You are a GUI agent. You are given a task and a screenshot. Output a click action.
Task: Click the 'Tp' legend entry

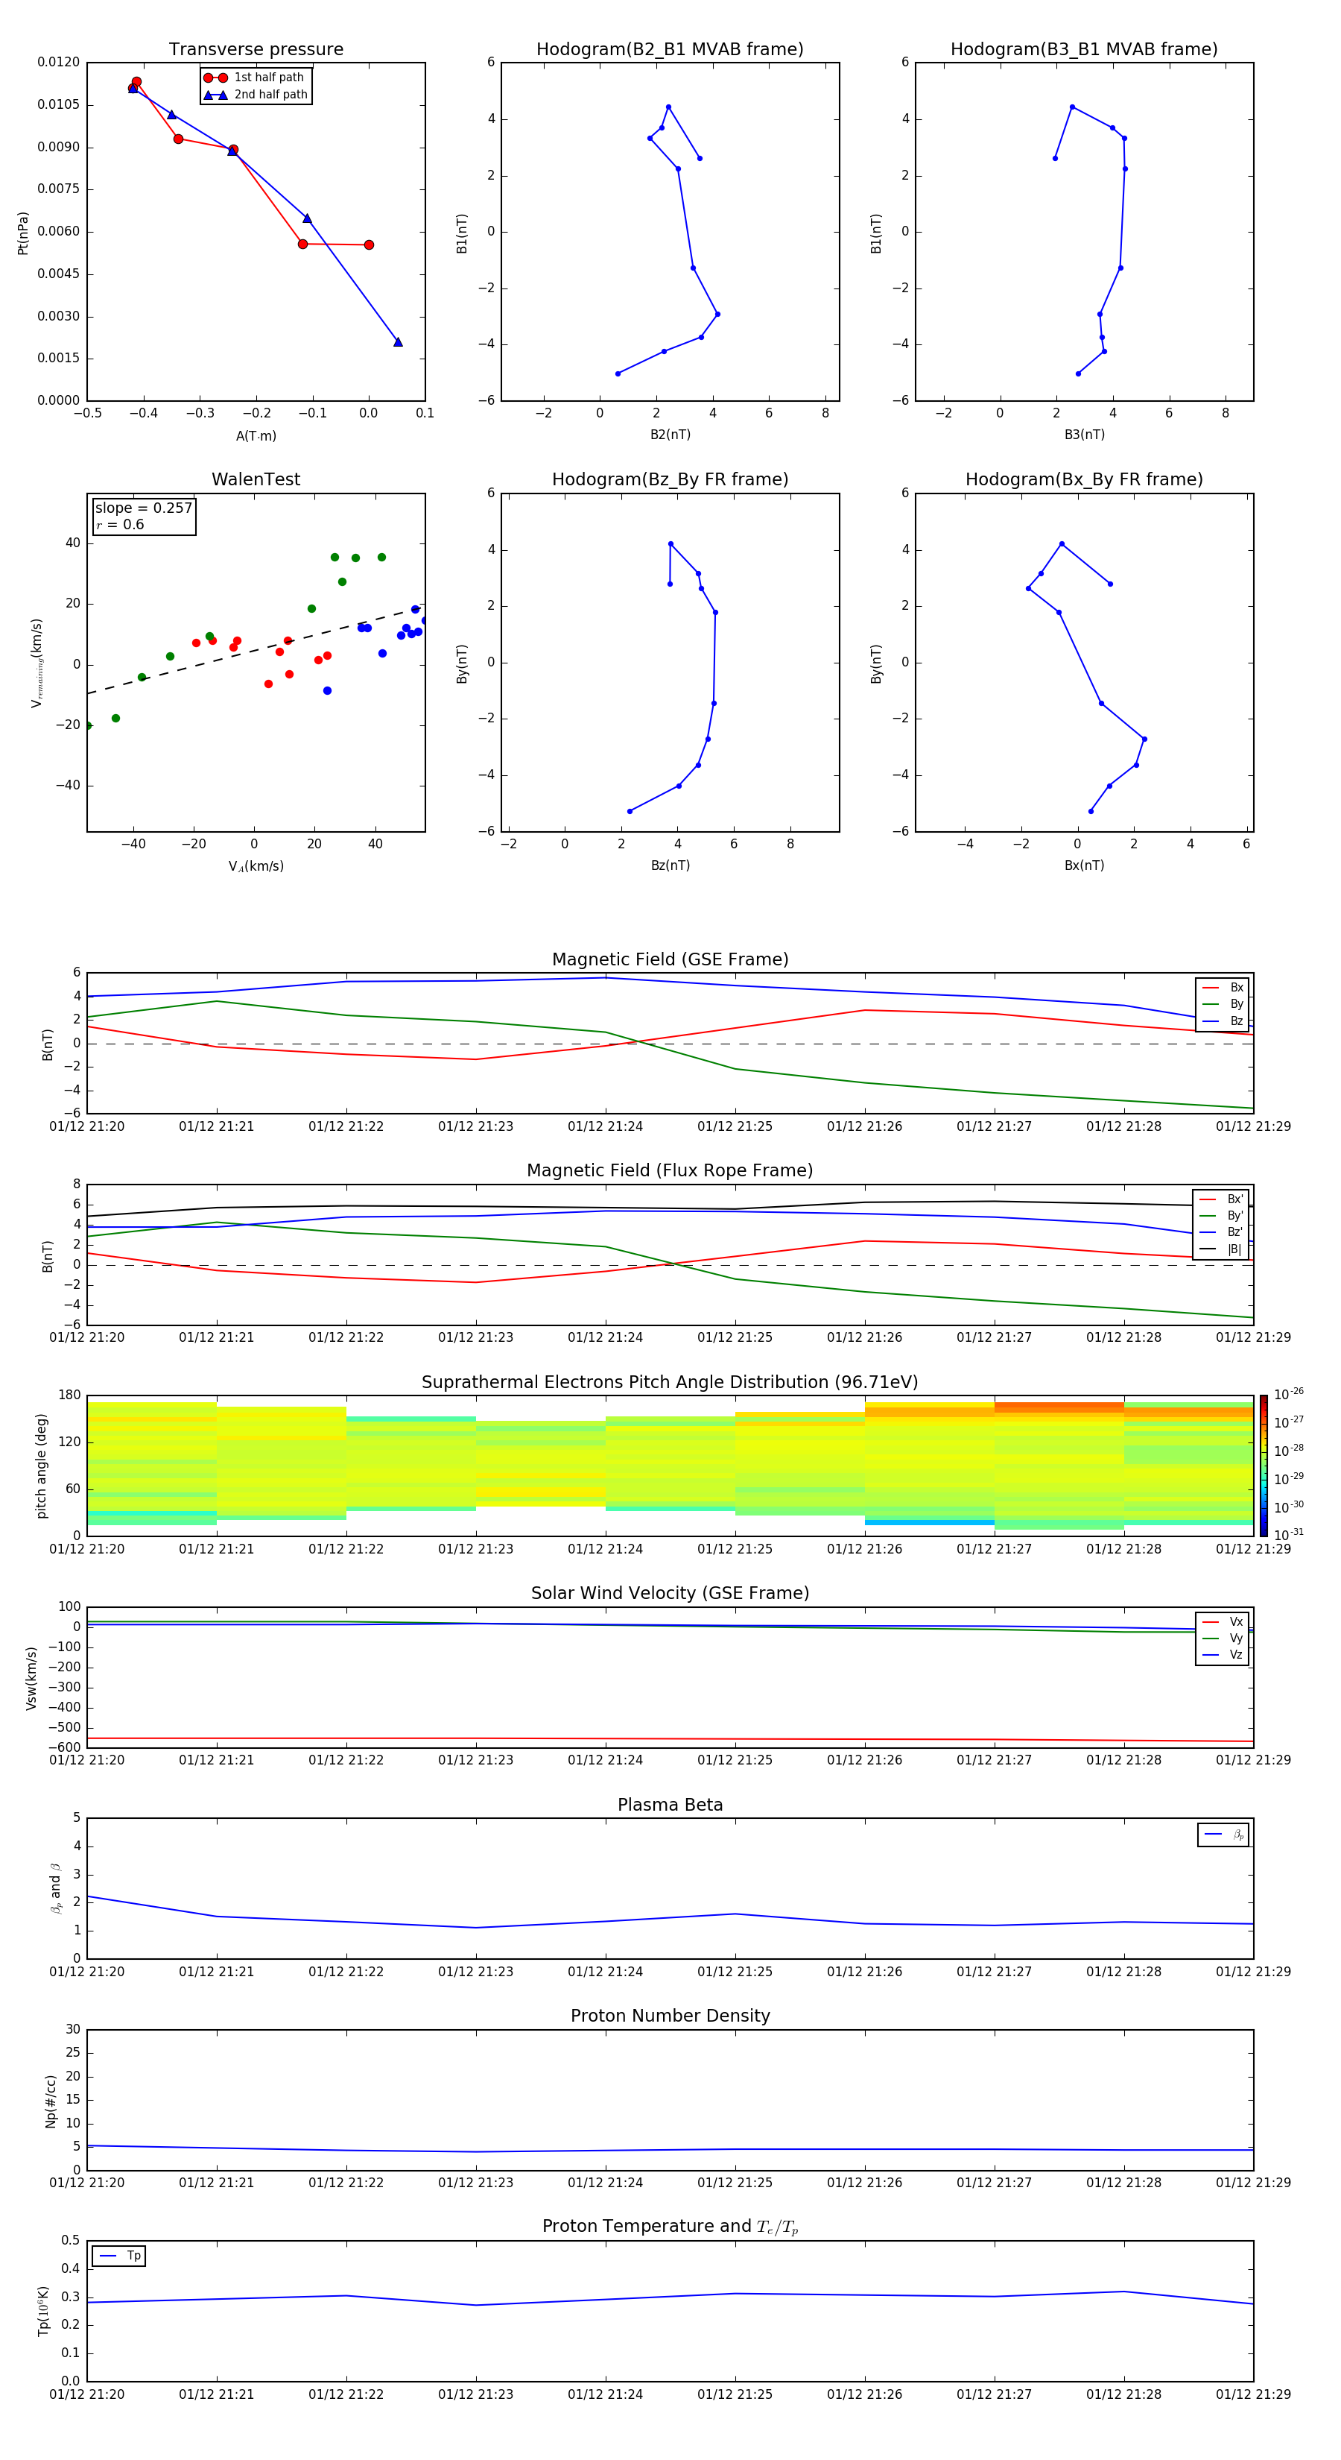(119, 2256)
